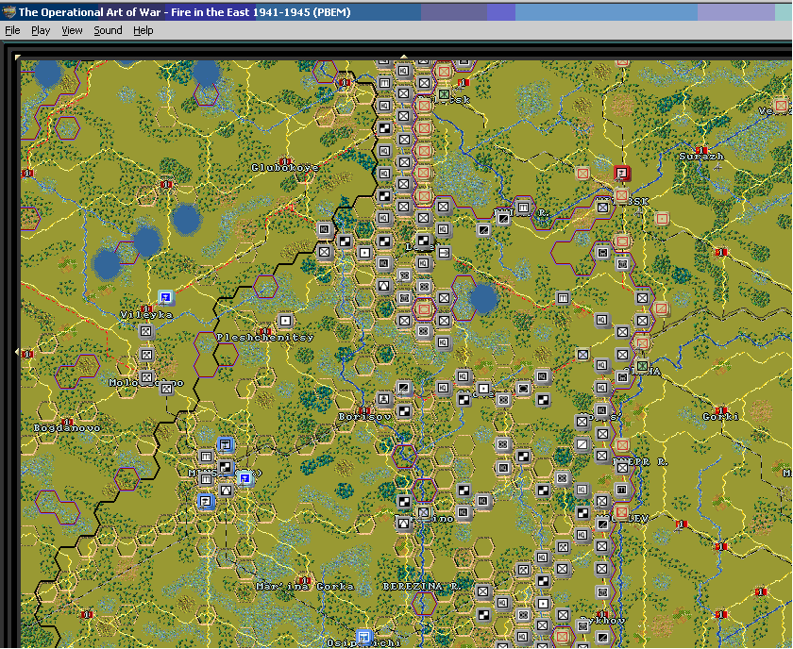Image resolution: width=793 pixels, height=649 pixels.
Task: Open the Sound menu
Action: pyautogui.click(x=108, y=30)
